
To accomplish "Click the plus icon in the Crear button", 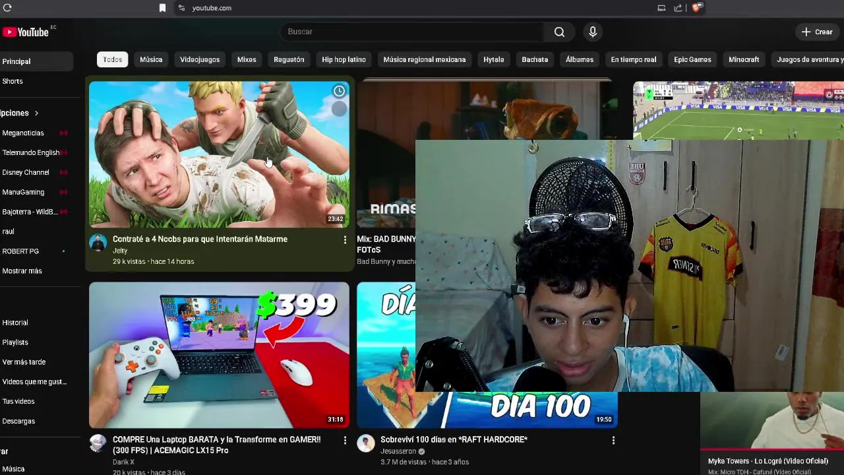I will coord(806,32).
